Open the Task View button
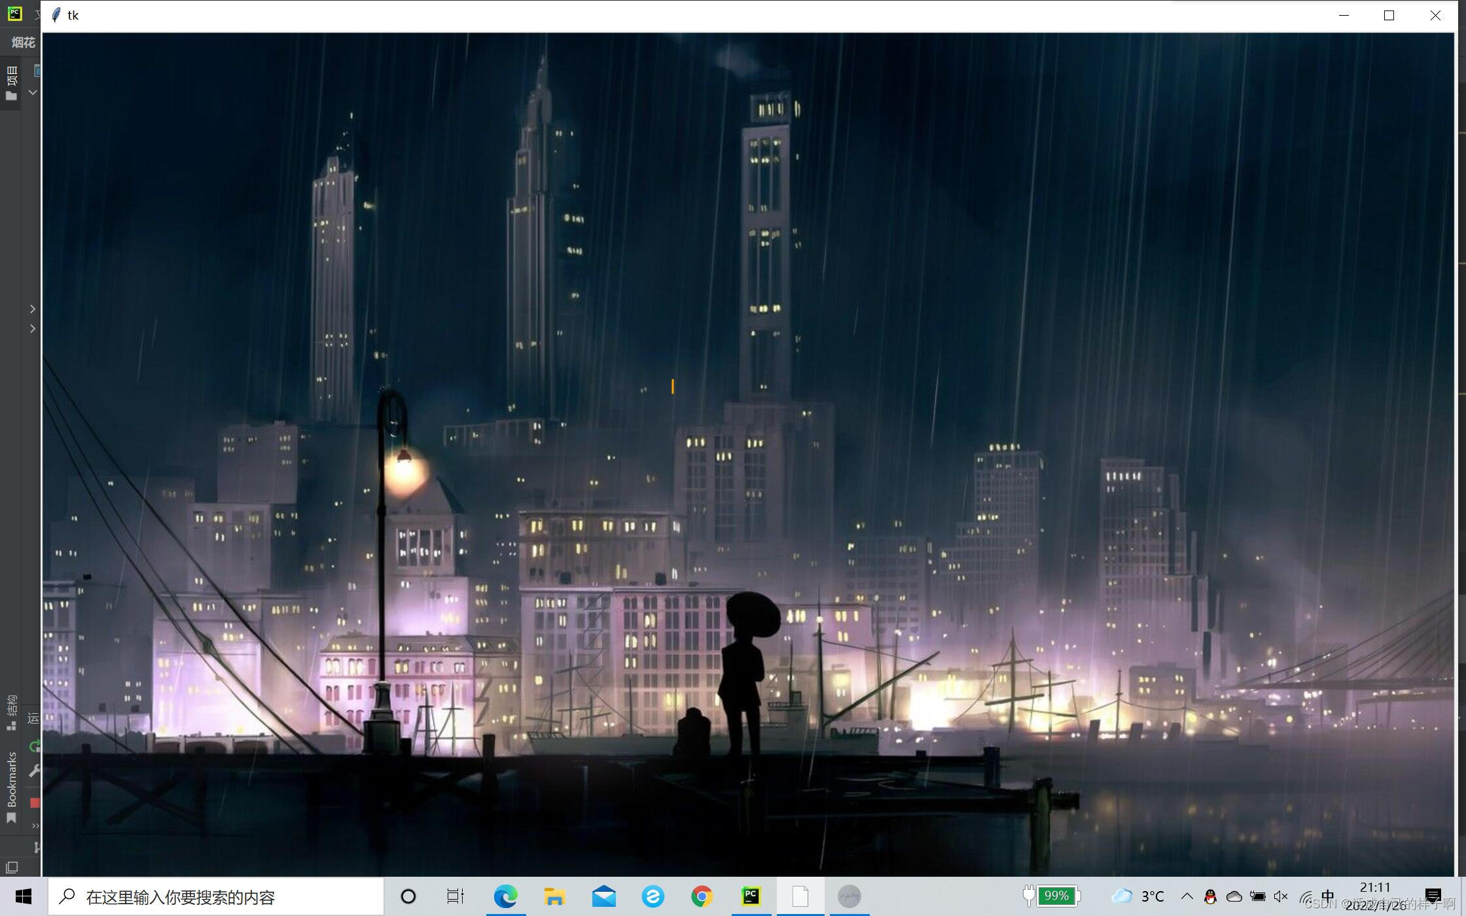Screen dimensions: 1466x916 pos(456,896)
